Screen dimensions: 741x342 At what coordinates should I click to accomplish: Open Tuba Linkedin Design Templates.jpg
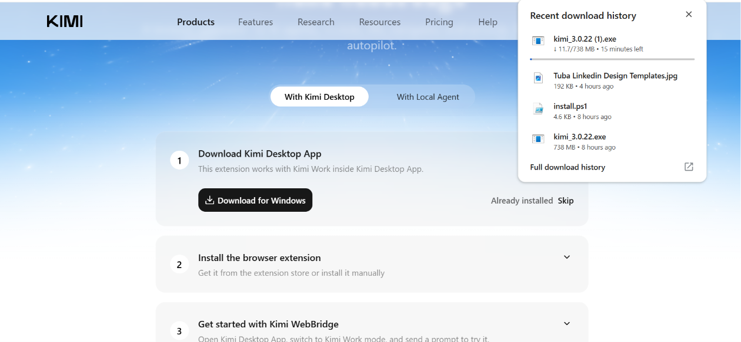(x=612, y=80)
